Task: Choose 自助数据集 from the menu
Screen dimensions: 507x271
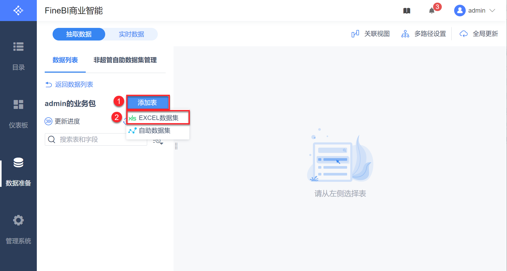Action: 158,131
